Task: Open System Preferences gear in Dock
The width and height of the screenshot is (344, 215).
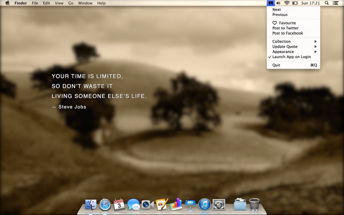Action: [x=219, y=205]
